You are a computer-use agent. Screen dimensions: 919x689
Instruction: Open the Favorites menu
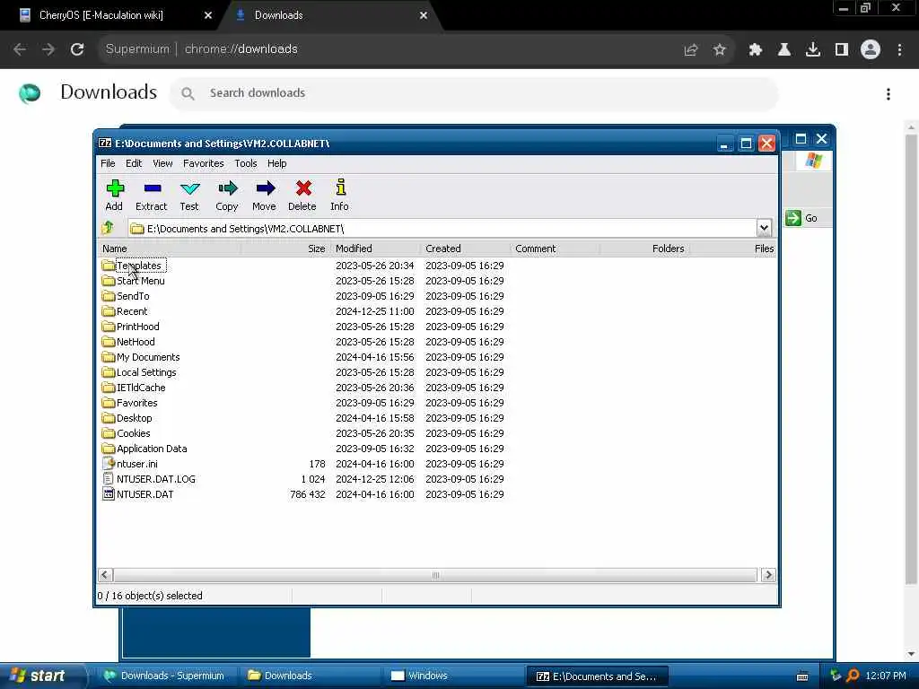[203, 163]
